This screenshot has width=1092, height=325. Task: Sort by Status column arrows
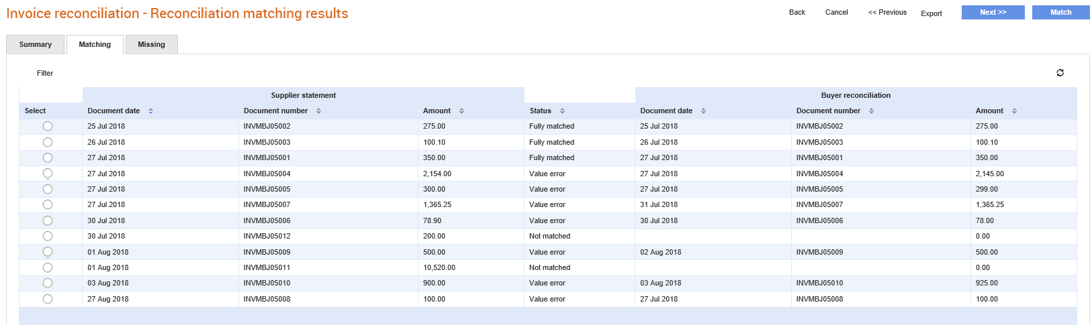click(x=562, y=111)
